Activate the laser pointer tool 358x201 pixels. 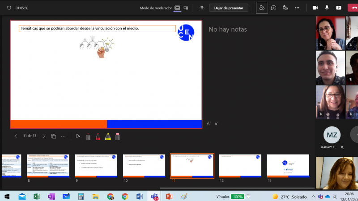pyautogui.click(x=88, y=136)
